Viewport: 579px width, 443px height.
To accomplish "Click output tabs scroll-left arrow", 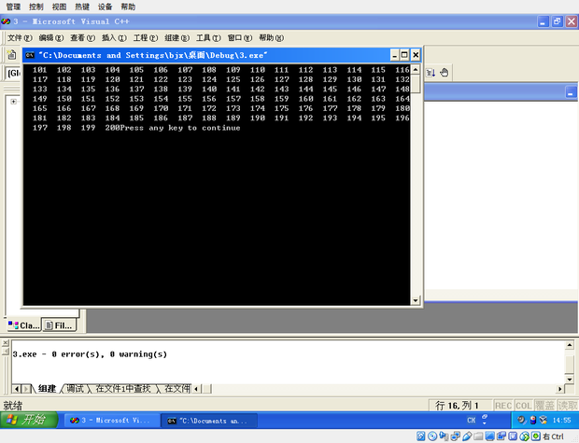I will [17, 388].
